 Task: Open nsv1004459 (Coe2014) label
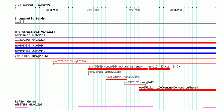30,40
